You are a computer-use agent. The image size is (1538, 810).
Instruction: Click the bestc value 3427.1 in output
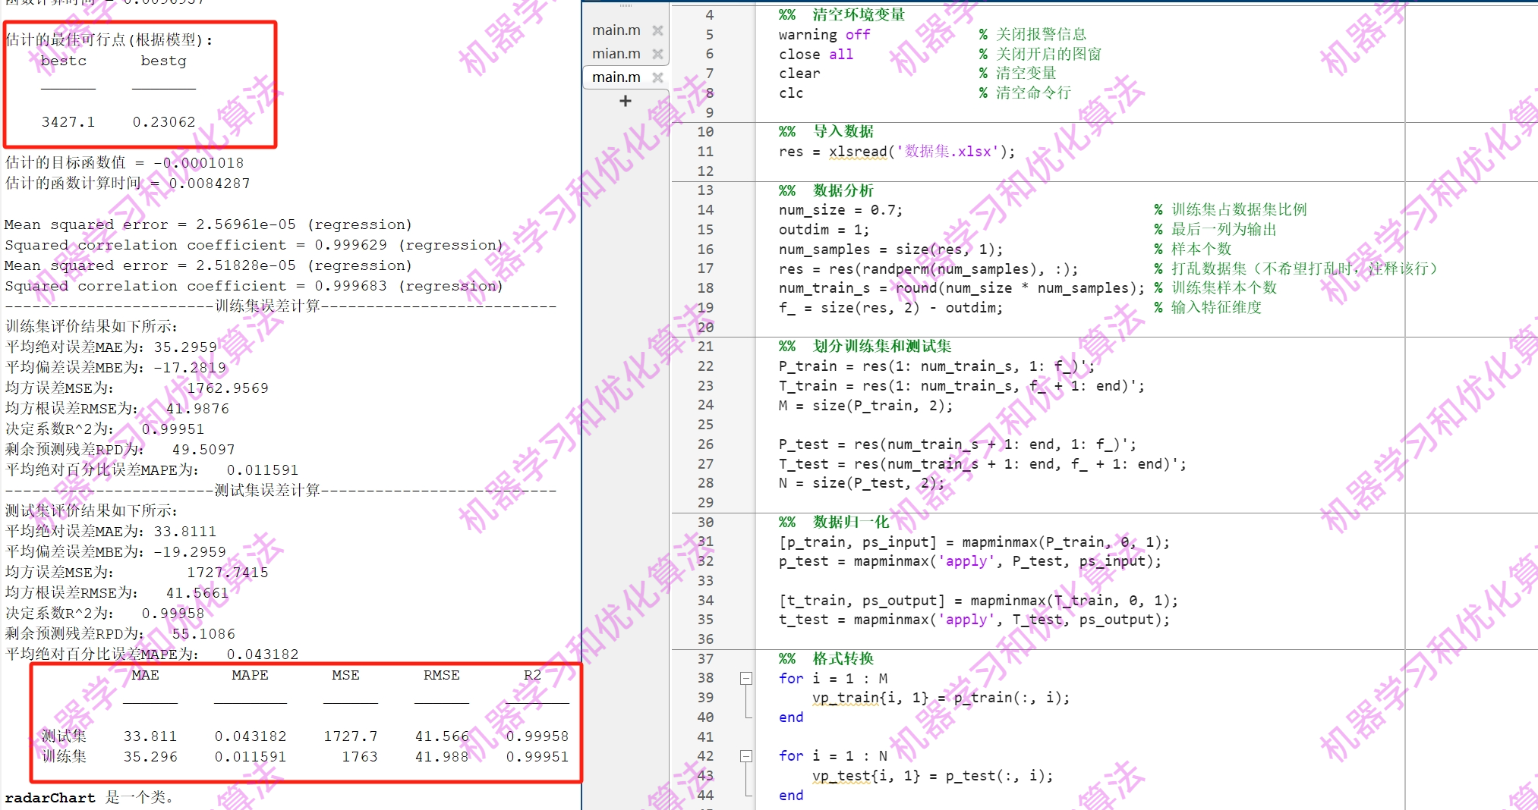(x=70, y=121)
